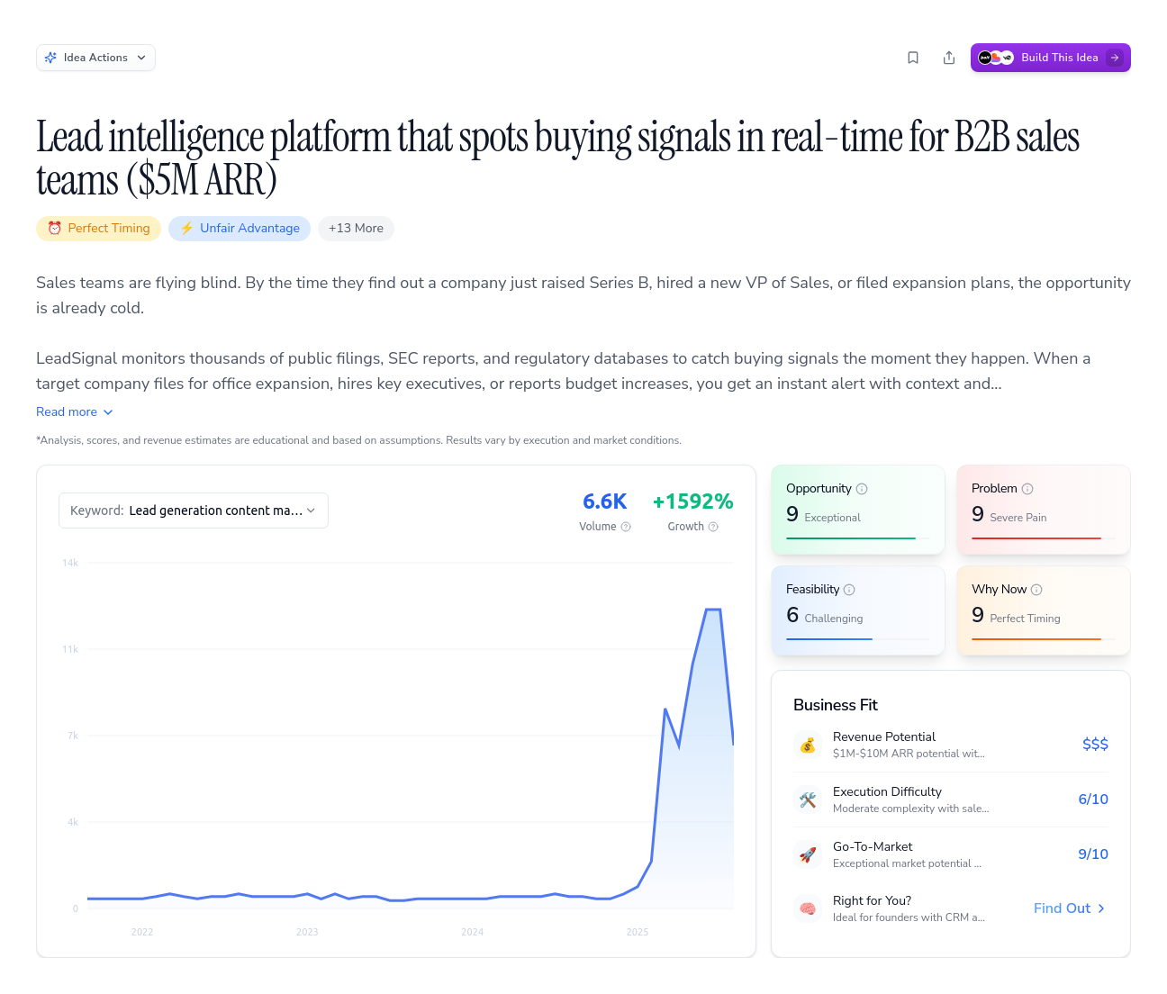Image resolution: width=1167 pixels, height=994 pixels.
Task: Open the Revenue Potential row
Action: [x=950, y=745]
